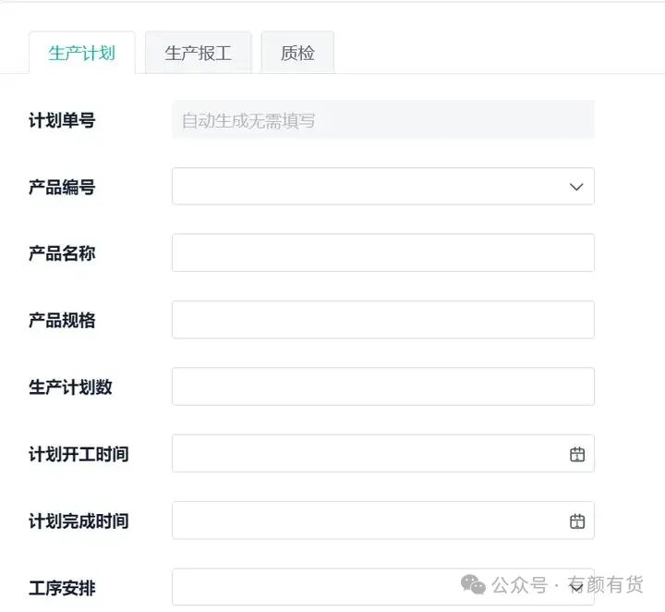Click the 计划单号 field label
The image size is (665, 612).
pos(62,120)
